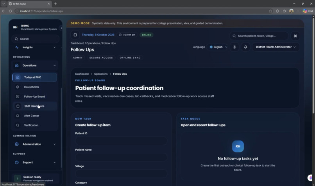Click the sidebar panel toggle icon
The height and width of the screenshot is (186, 315).
tap(75, 35)
